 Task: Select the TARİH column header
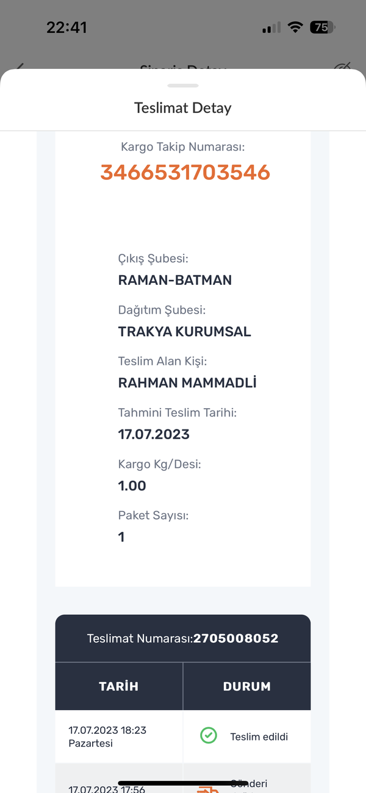click(119, 686)
